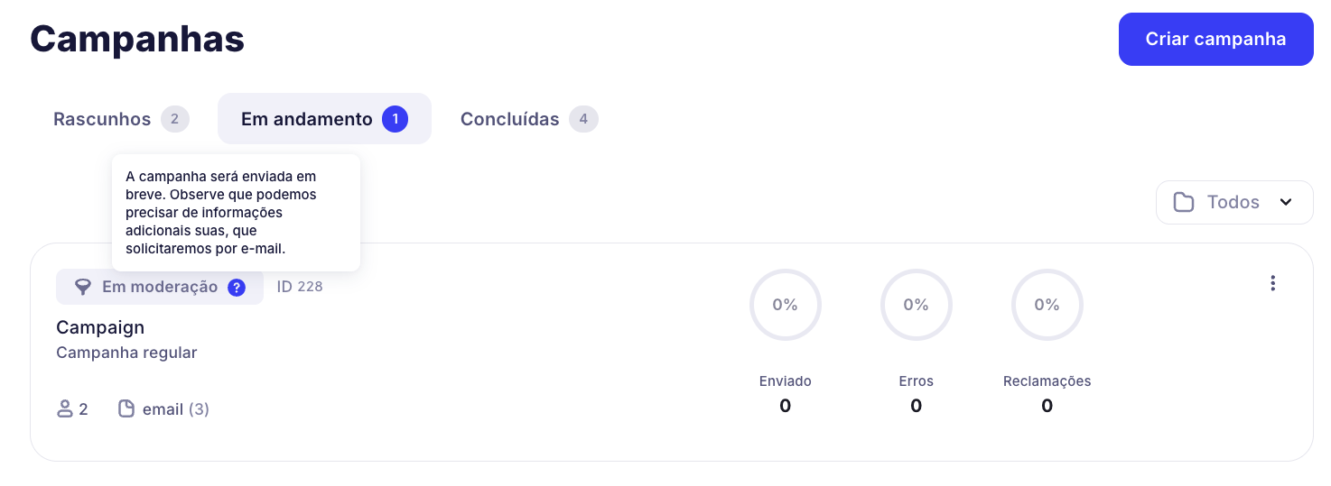Click the email template document icon
The image size is (1331, 486).
(127, 409)
